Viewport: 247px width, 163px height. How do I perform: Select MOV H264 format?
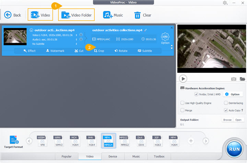[75, 141]
